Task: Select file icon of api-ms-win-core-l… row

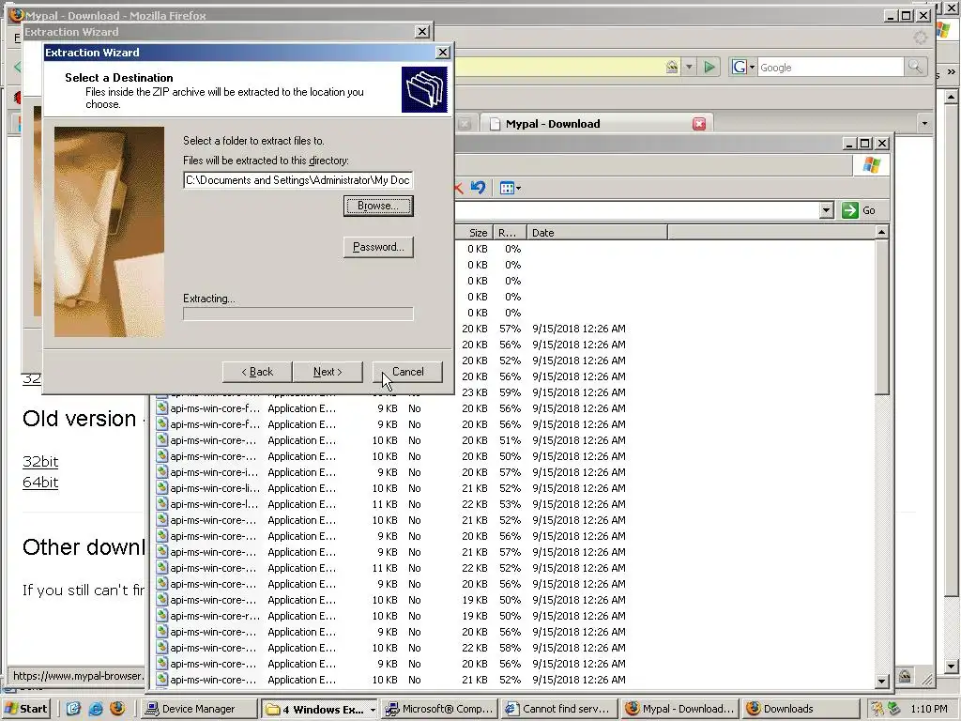Action: [x=161, y=504]
